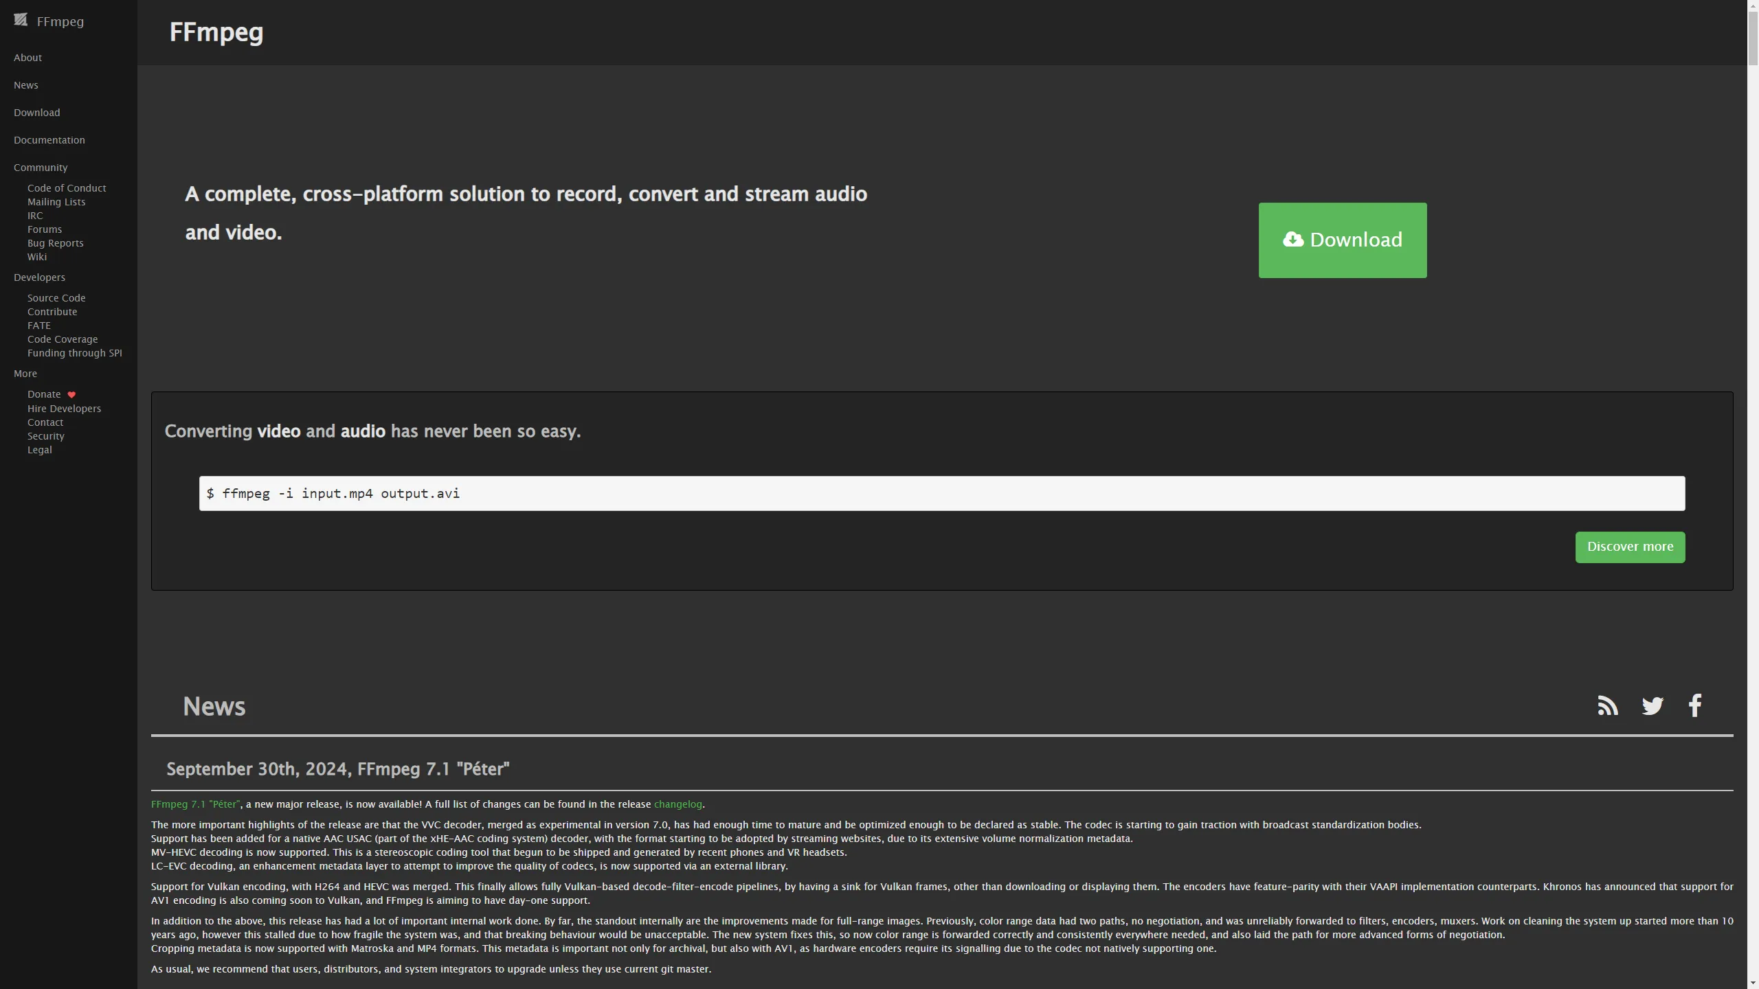This screenshot has width=1759, height=989.
Task: Open the Contribute link
Action: coord(52,312)
